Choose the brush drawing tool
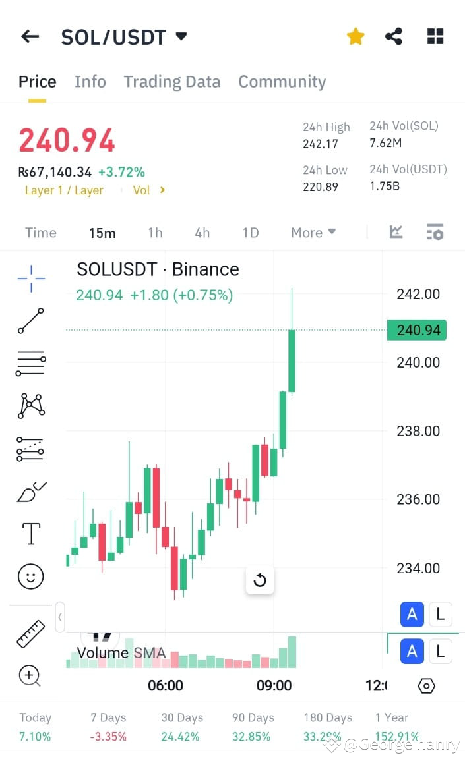The image size is (465, 759). coord(32,492)
